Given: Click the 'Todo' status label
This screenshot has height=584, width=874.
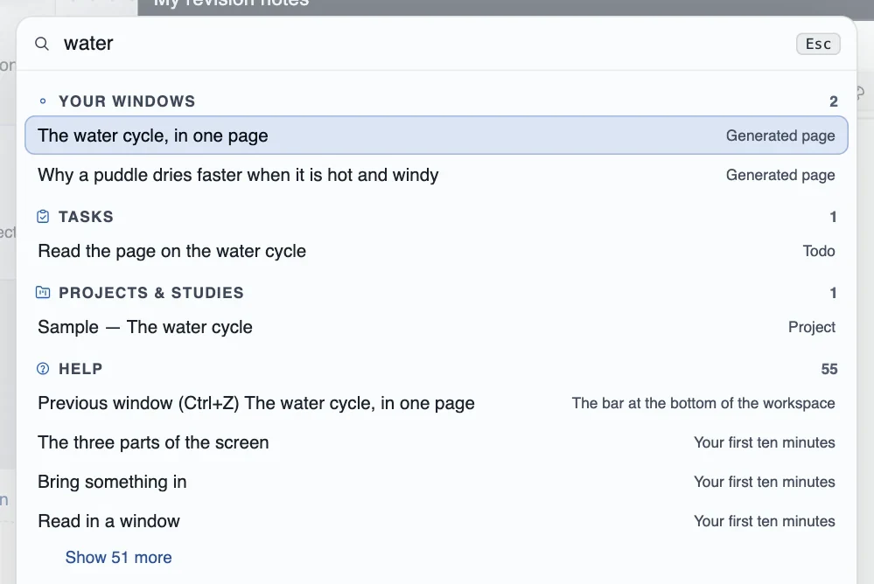Looking at the screenshot, I should [819, 251].
